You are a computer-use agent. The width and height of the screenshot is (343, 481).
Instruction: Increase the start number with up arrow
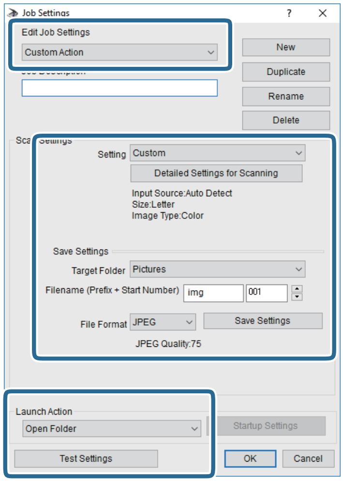[x=297, y=289]
